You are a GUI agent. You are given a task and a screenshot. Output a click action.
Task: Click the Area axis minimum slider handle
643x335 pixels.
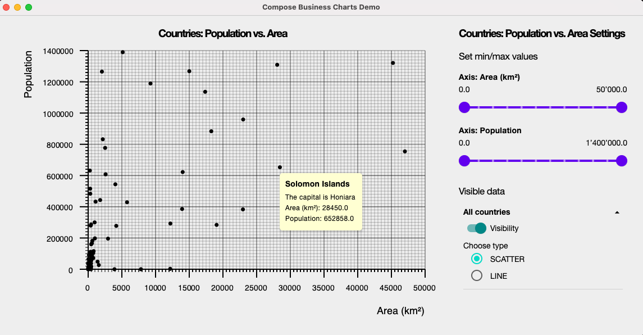464,107
